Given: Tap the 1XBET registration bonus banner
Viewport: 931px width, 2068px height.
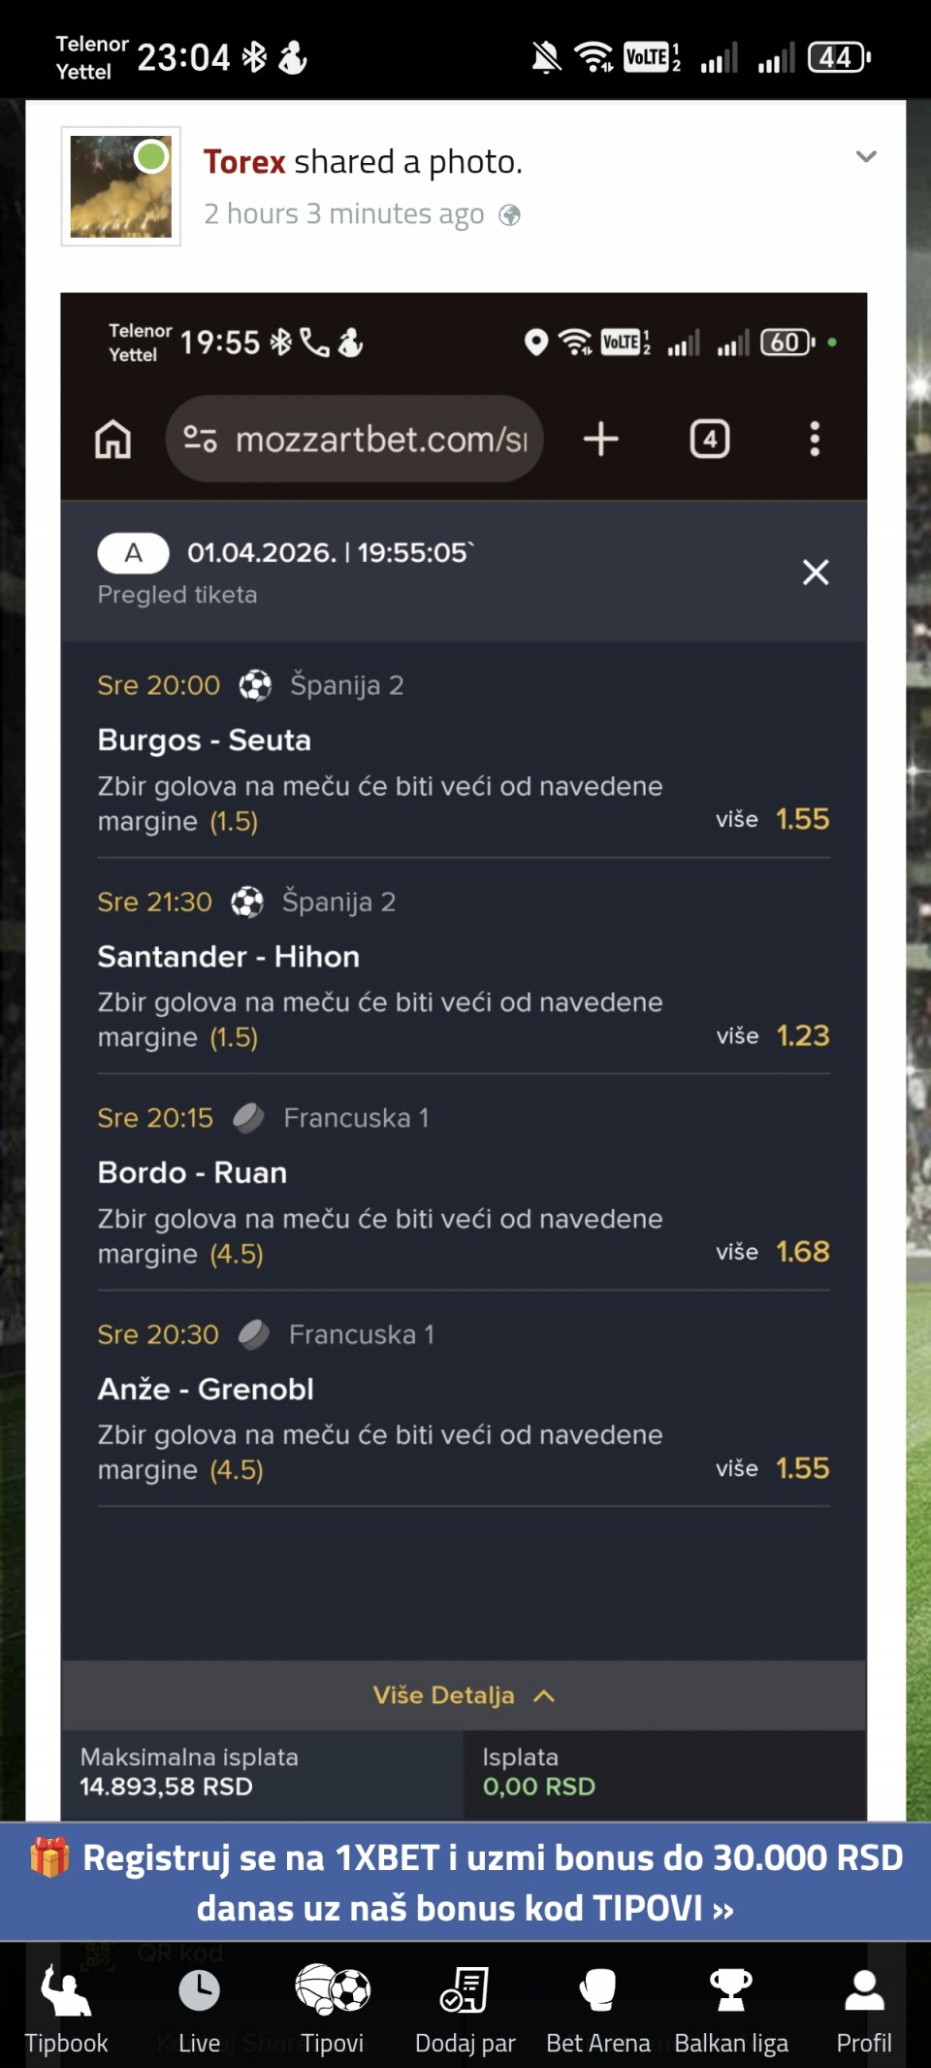Looking at the screenshot, I should (x=465, y=1882).
